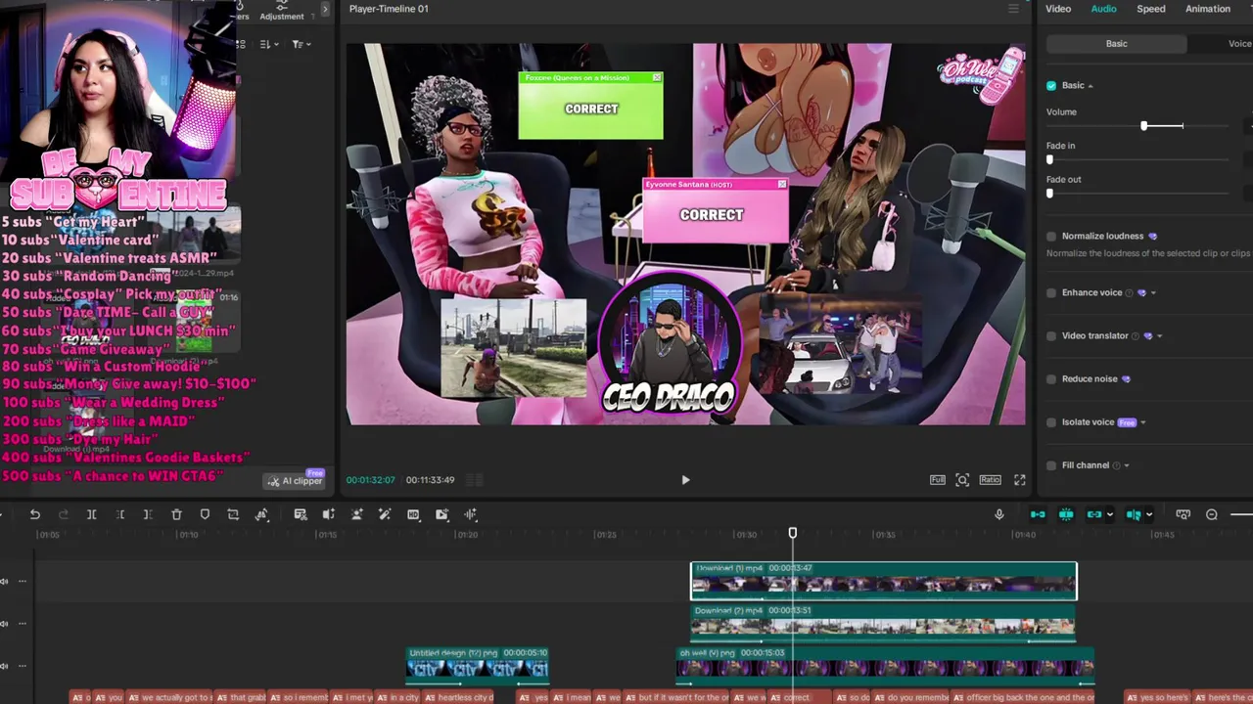Screen dimensions: 1253x704
Task: Click the AI clipper button
Action: click(x=296, y=480)
